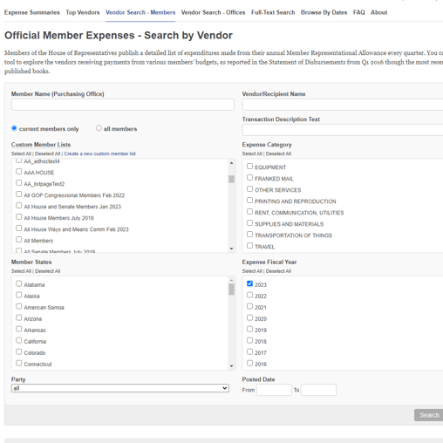Switch to Vendor Search - Offices tab
443x443 pixels.
(x=213, y=12)
